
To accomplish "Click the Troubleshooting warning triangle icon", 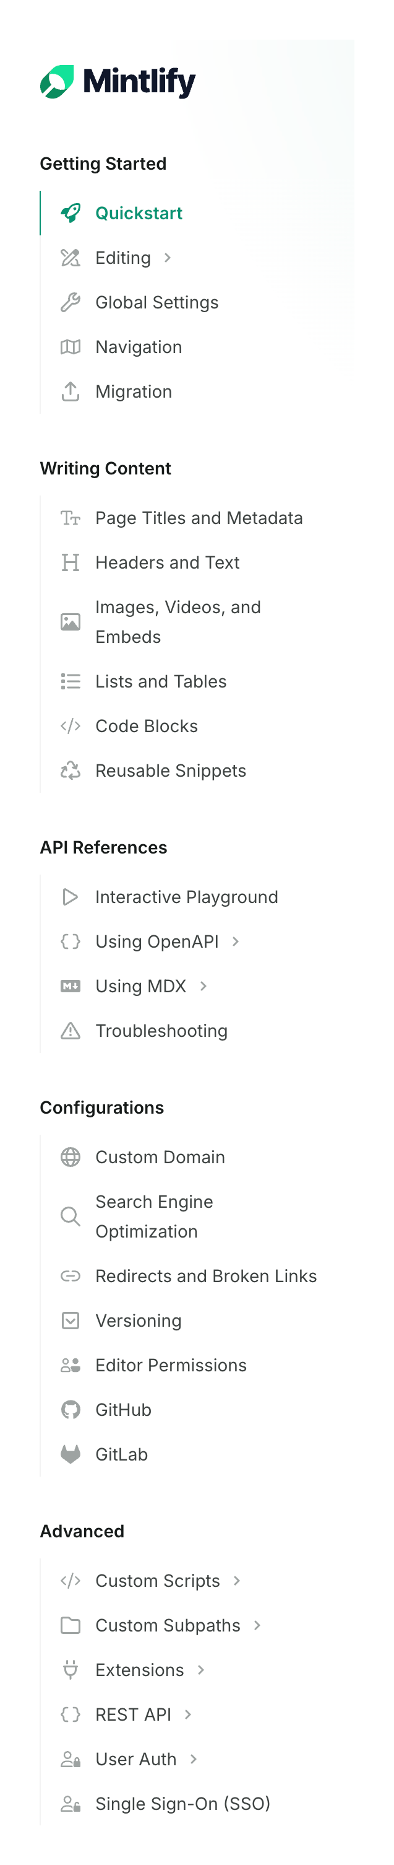I will pos(70,1030).
